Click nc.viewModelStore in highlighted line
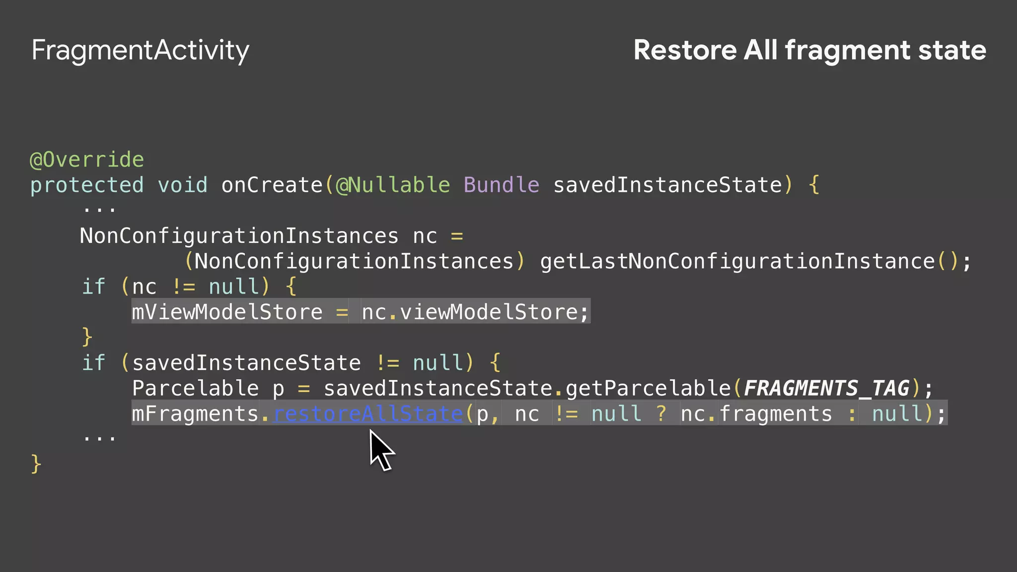This screenshot has height=572, width=1017. 470,312
